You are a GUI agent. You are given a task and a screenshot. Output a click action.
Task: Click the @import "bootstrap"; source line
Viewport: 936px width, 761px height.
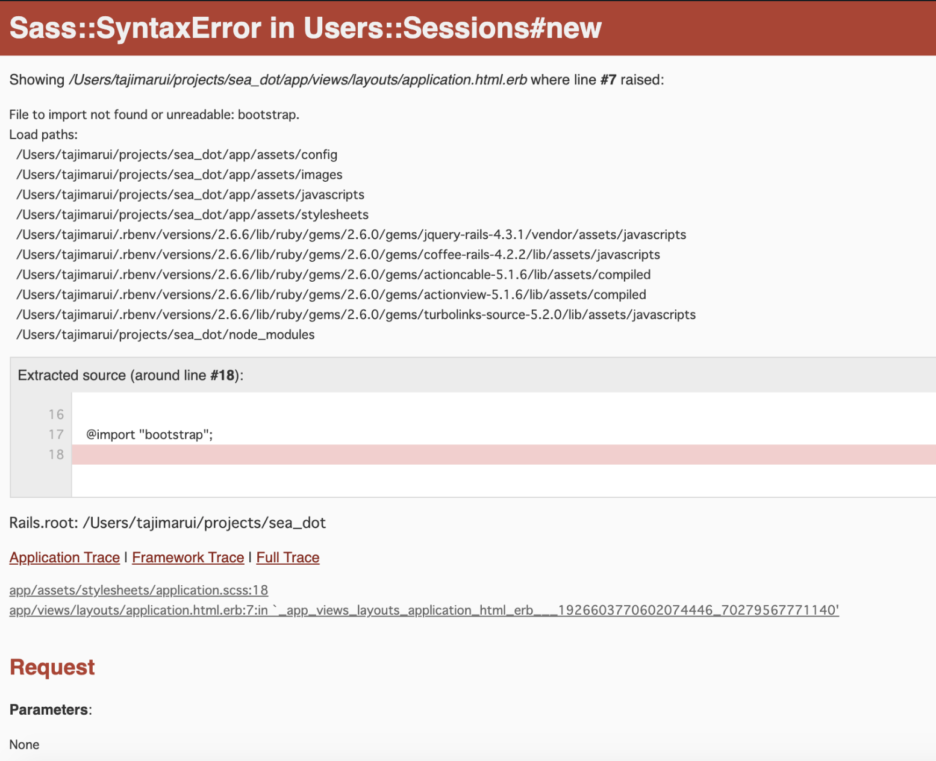150,435
